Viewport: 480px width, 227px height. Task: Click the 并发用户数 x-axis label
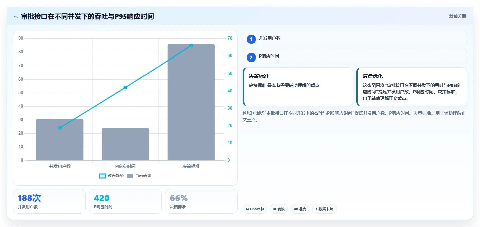coord(60,166)
